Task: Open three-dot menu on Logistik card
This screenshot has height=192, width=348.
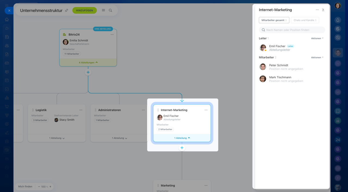Action: pyautogui.click(x=81, y=110)
